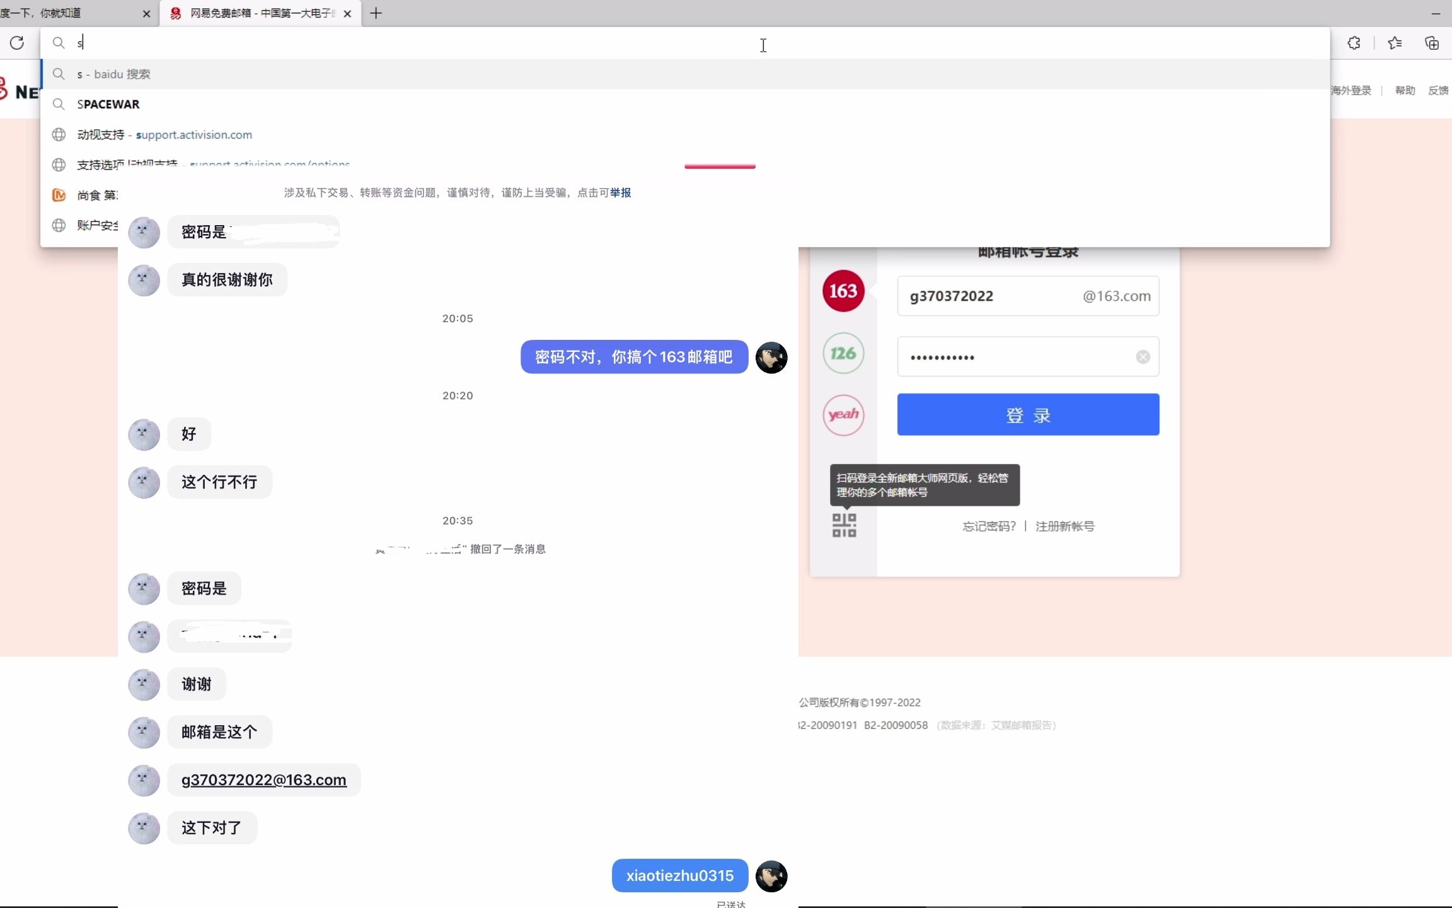Click the avatar beside '真的很谢谢你'

click(x=144, y=281)
